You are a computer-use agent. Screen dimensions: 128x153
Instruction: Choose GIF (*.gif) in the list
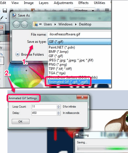click(80, 56)
